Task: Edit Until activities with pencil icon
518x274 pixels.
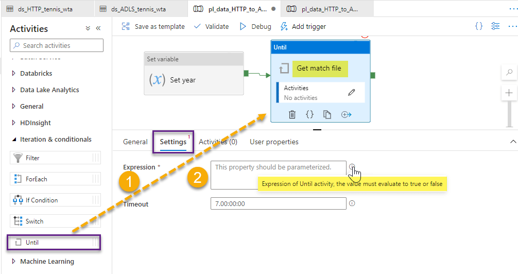Action: [x=352, y=93]
